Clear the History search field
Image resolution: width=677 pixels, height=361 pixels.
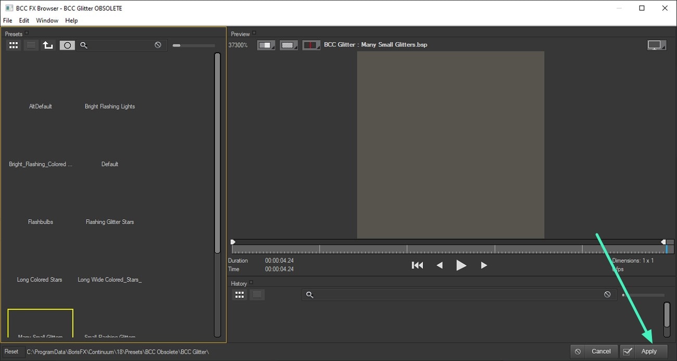607,295
